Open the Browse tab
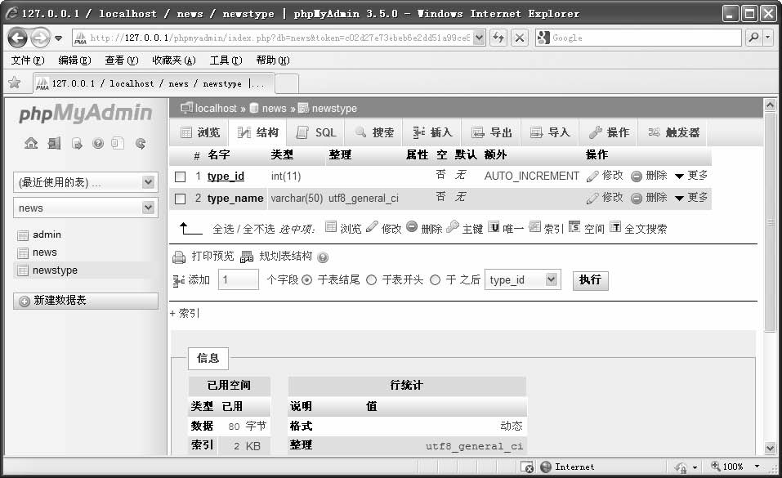 point(199,132)
